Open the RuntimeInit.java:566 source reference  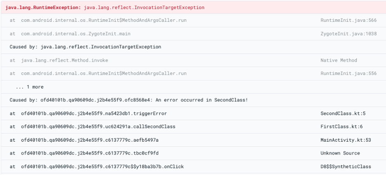[x=348, y=20]
